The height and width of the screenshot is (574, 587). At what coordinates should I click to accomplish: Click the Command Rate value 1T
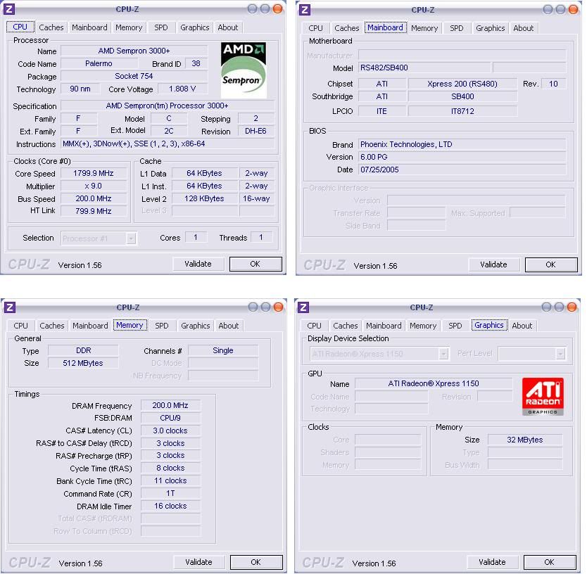coord(170,494)
